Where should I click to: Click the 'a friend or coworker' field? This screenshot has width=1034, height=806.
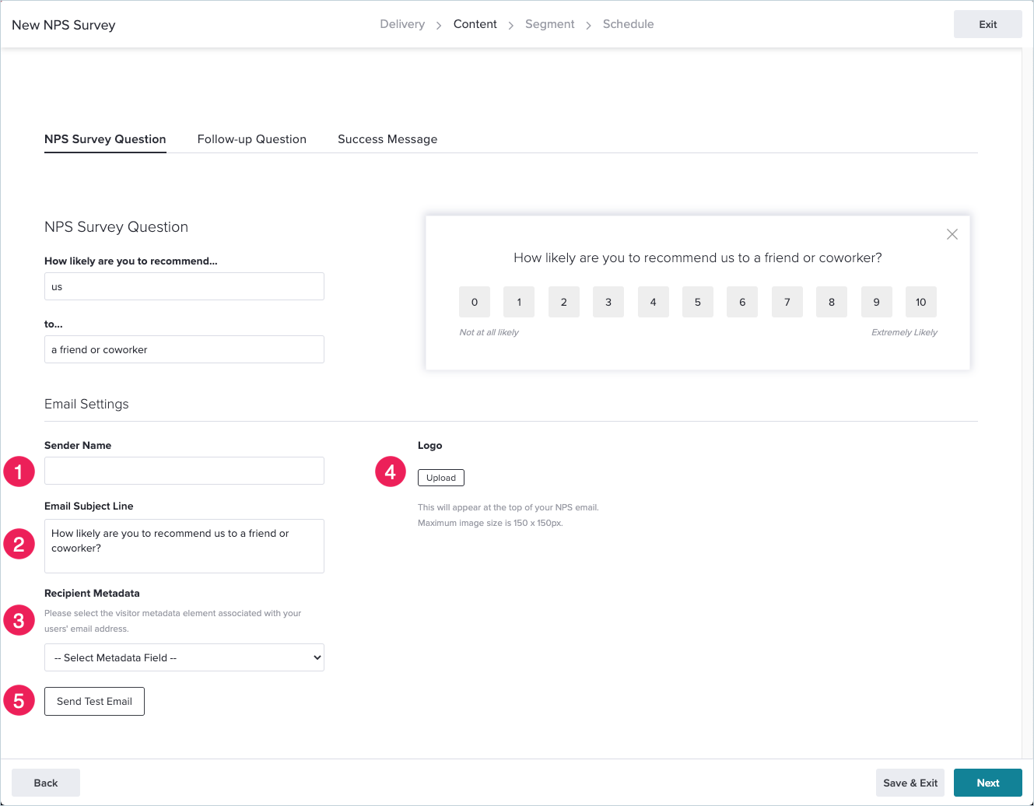[184, 349]
